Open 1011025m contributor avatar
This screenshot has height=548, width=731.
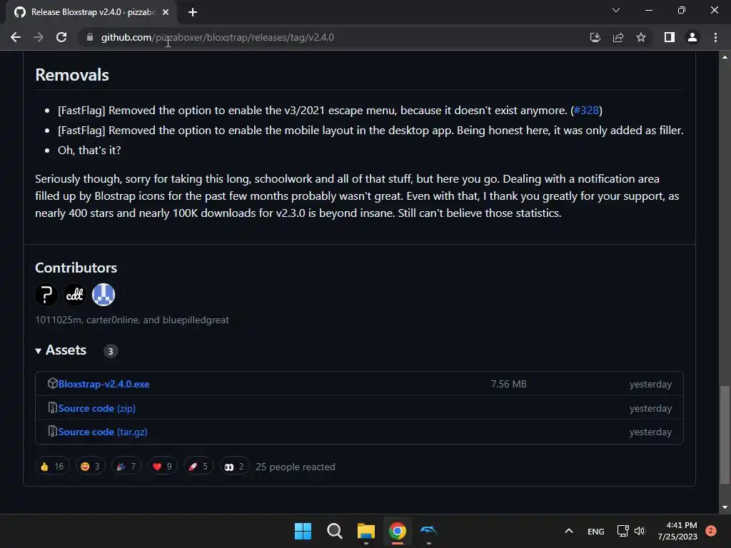tap(46, 295)
